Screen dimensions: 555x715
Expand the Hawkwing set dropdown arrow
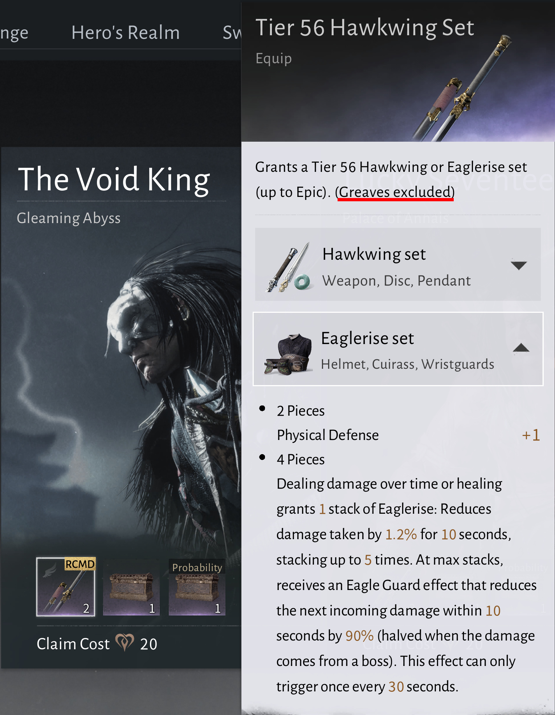519,265
